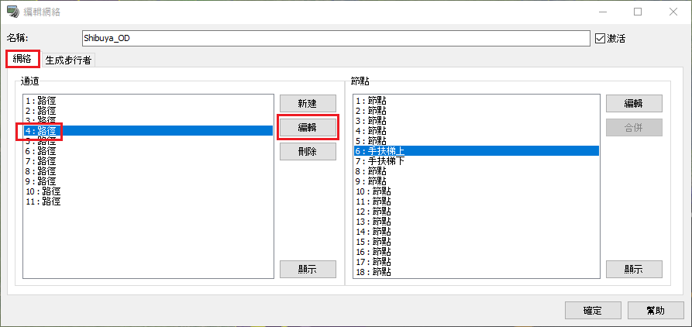The image size is (692, 327).
Task: Click the 編輯網絡 window title icon
Action: (x=13, y=12)
